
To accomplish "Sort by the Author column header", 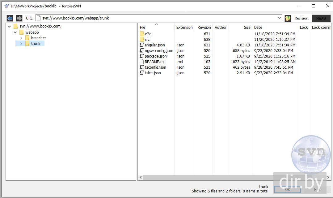I will point(221,28).
